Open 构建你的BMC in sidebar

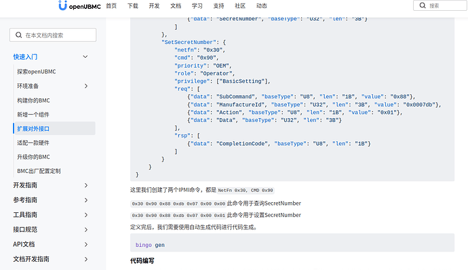pyautogui.click(x=33, y=100)
